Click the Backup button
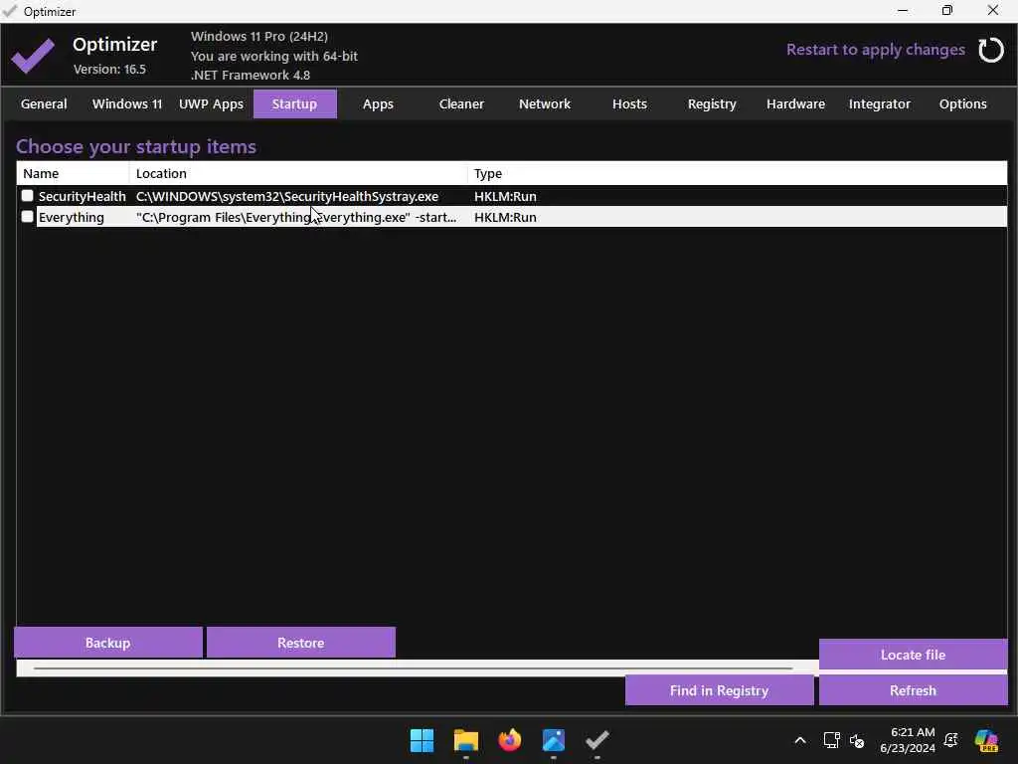The width and height of the screenshot is (1018, 764). coord(107,643)
